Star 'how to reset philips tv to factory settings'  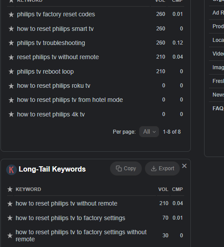(x=10, y=218)
